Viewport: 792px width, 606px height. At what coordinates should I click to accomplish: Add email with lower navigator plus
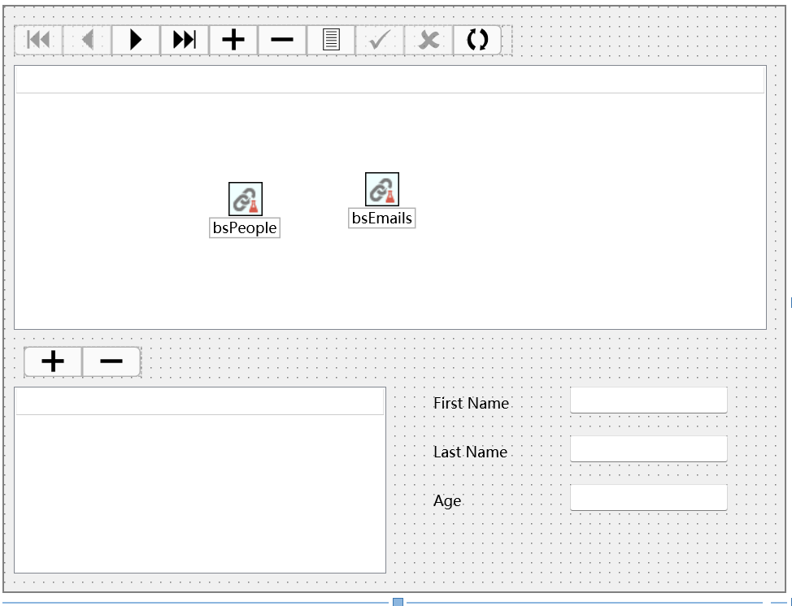53,361
